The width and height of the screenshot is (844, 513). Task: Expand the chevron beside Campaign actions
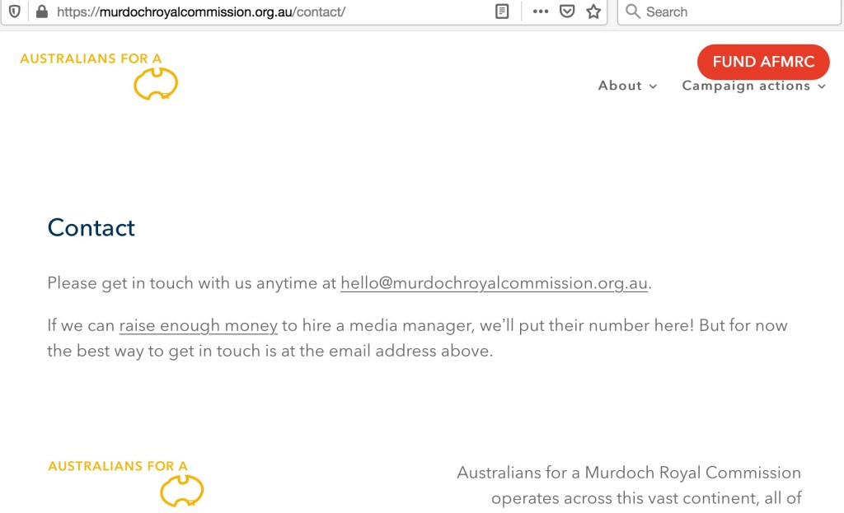click(822, 86)
